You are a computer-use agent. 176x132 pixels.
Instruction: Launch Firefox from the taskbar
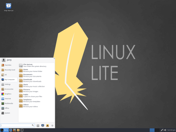click(14, 130)
